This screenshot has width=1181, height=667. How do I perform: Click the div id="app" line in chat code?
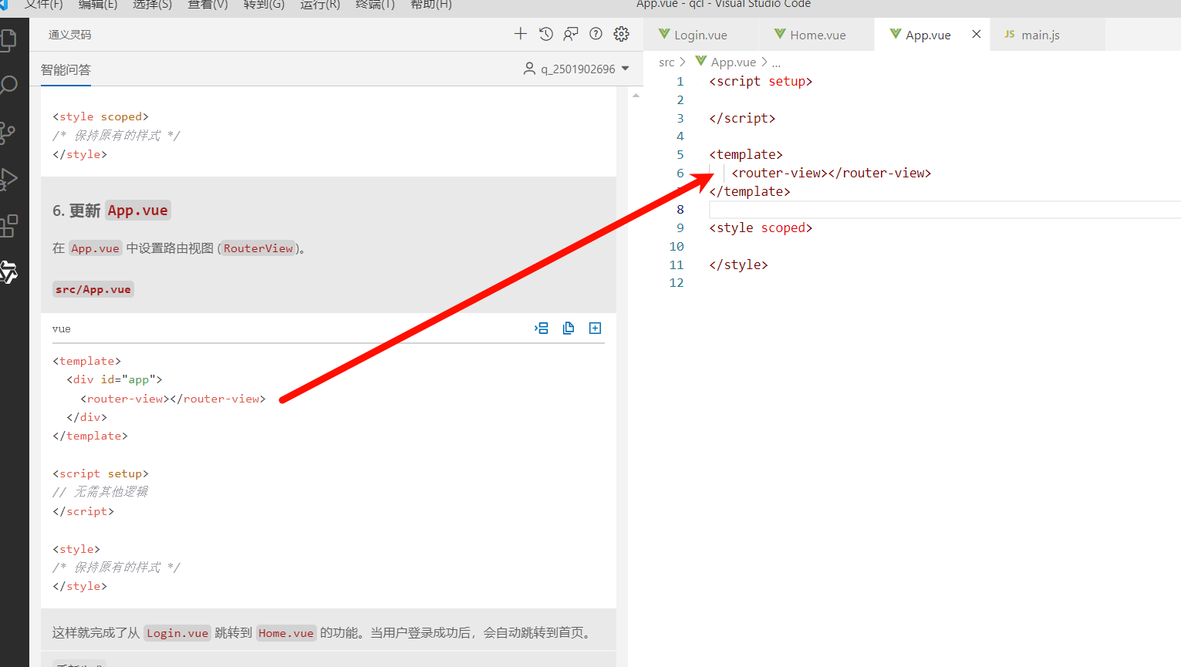[x=114, y=379]
